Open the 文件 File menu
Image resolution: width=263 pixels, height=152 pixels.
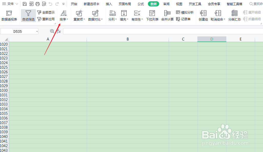(x=10, y=4)
